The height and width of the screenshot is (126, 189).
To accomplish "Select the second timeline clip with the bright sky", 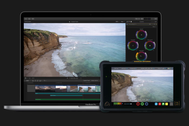I will click(61, 88).
